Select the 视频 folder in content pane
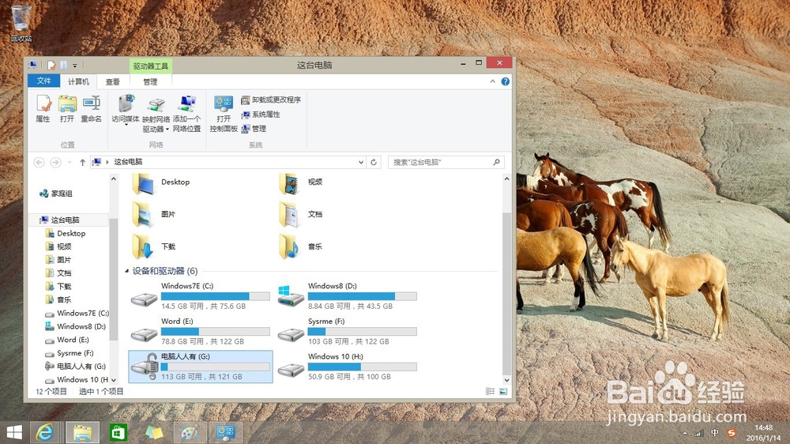 [x=301, y=184]
